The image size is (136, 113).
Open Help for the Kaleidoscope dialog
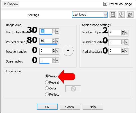93,107
